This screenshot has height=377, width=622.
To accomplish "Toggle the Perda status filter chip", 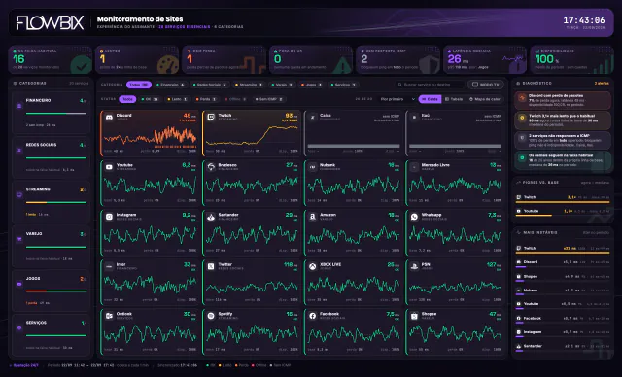I will tap(206, 99).
